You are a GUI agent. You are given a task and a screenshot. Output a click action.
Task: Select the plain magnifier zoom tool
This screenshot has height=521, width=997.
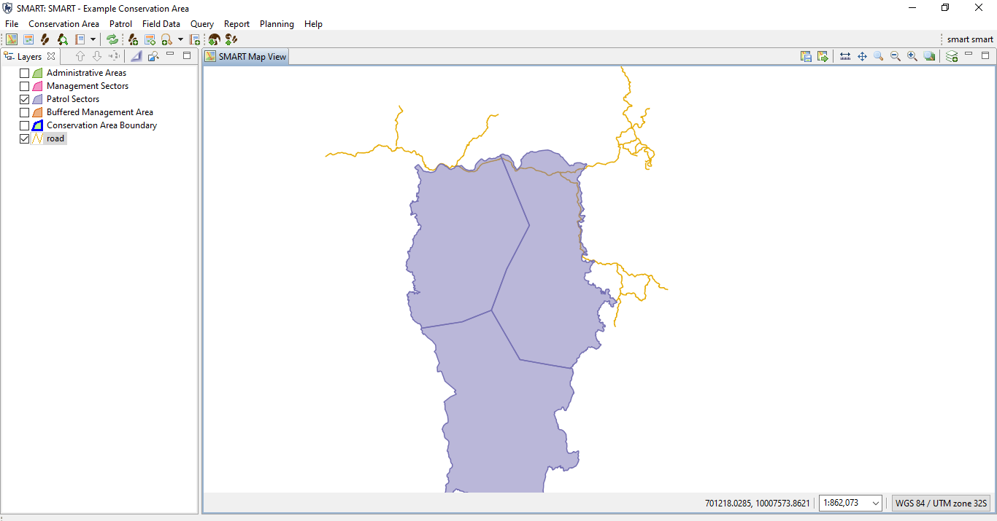pyautogui.click(x=879, y=56)
